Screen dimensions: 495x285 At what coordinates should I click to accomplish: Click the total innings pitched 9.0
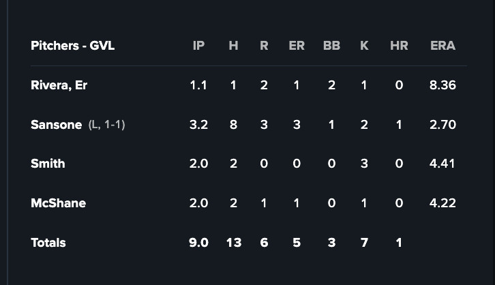[x=198, y=243]
